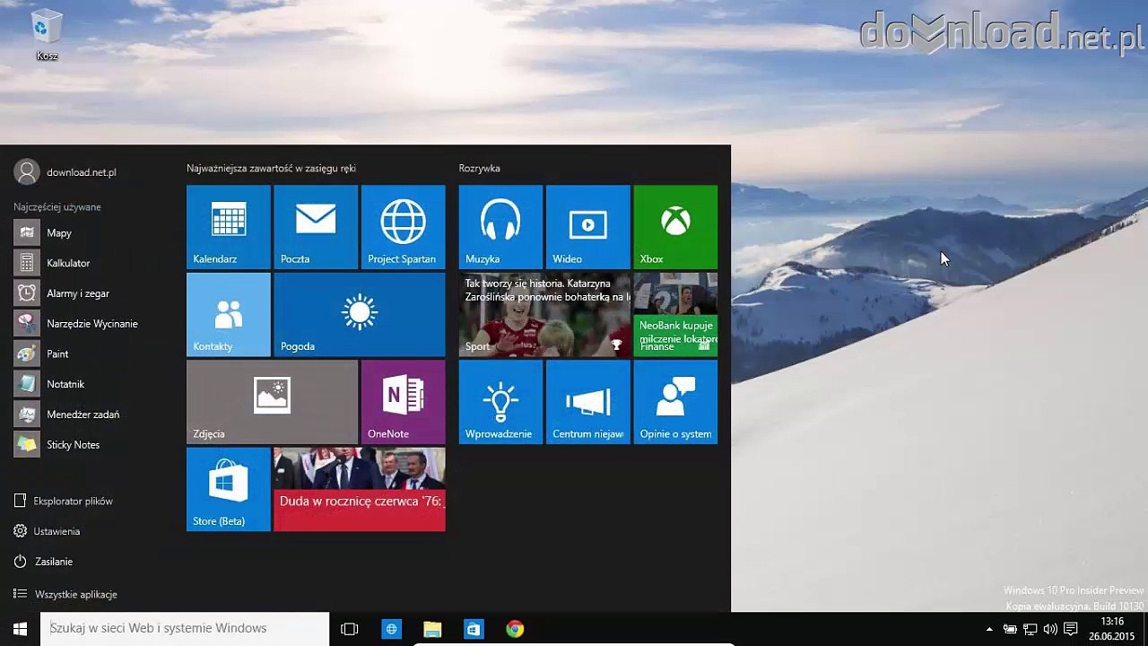Open the Muzyka music tile
The width and height of the screenshot is (1148, 646).
click(500, 227)
